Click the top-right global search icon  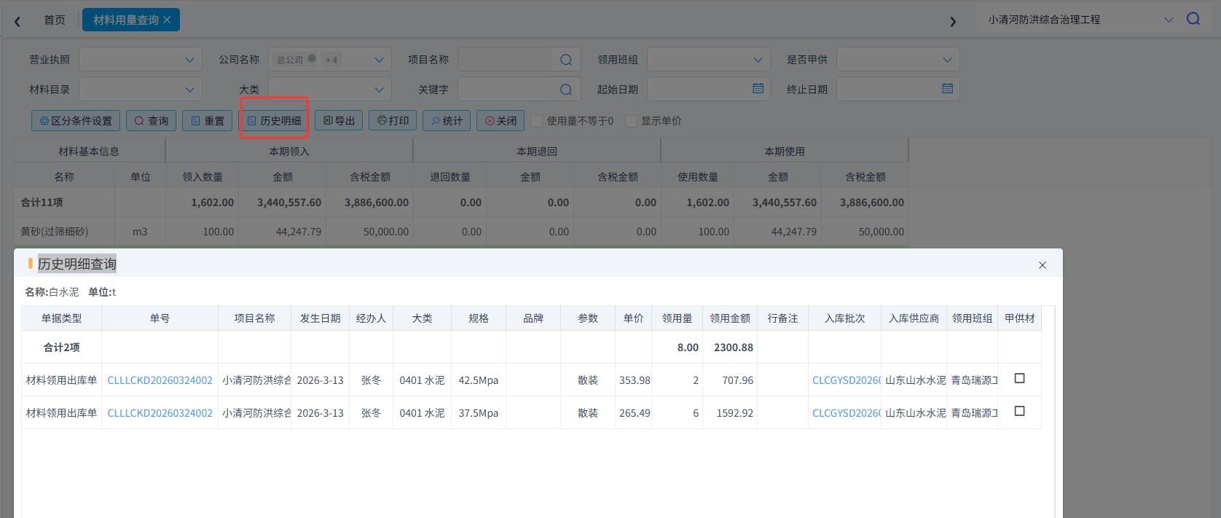coord(1193,19)
